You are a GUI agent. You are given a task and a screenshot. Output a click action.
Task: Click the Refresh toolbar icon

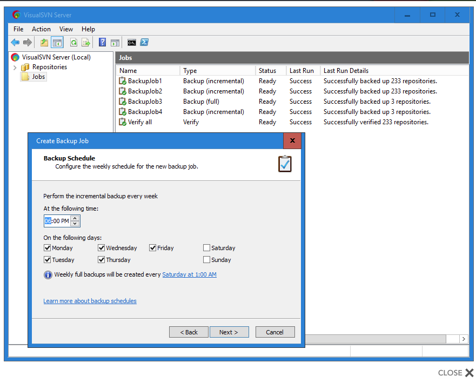click(x=73, y=43)
